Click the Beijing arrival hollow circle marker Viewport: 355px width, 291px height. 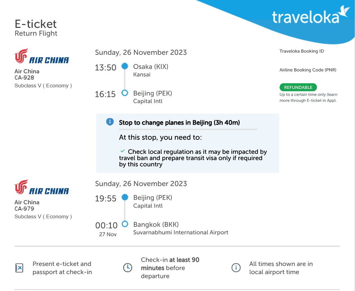pos(125,93)
